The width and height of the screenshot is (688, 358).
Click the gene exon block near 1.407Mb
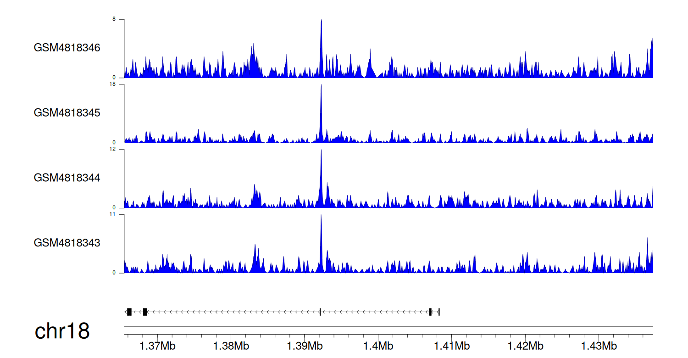pos(430,312)
